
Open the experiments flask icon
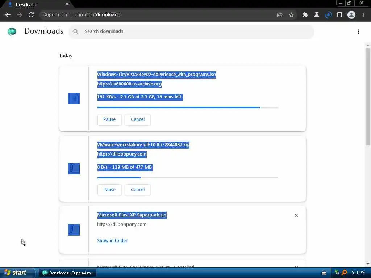point(317,15)
